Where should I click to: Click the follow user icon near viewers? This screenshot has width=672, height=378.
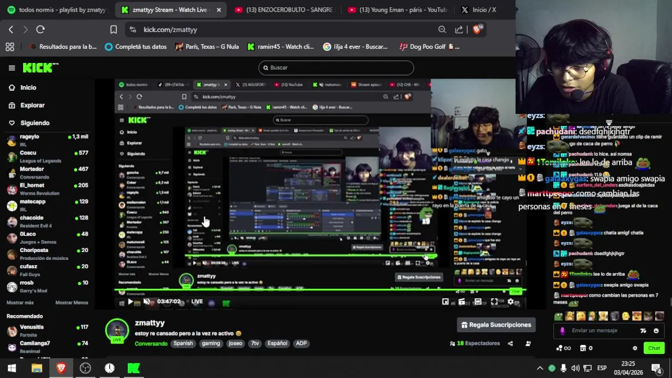click(528, 343)
